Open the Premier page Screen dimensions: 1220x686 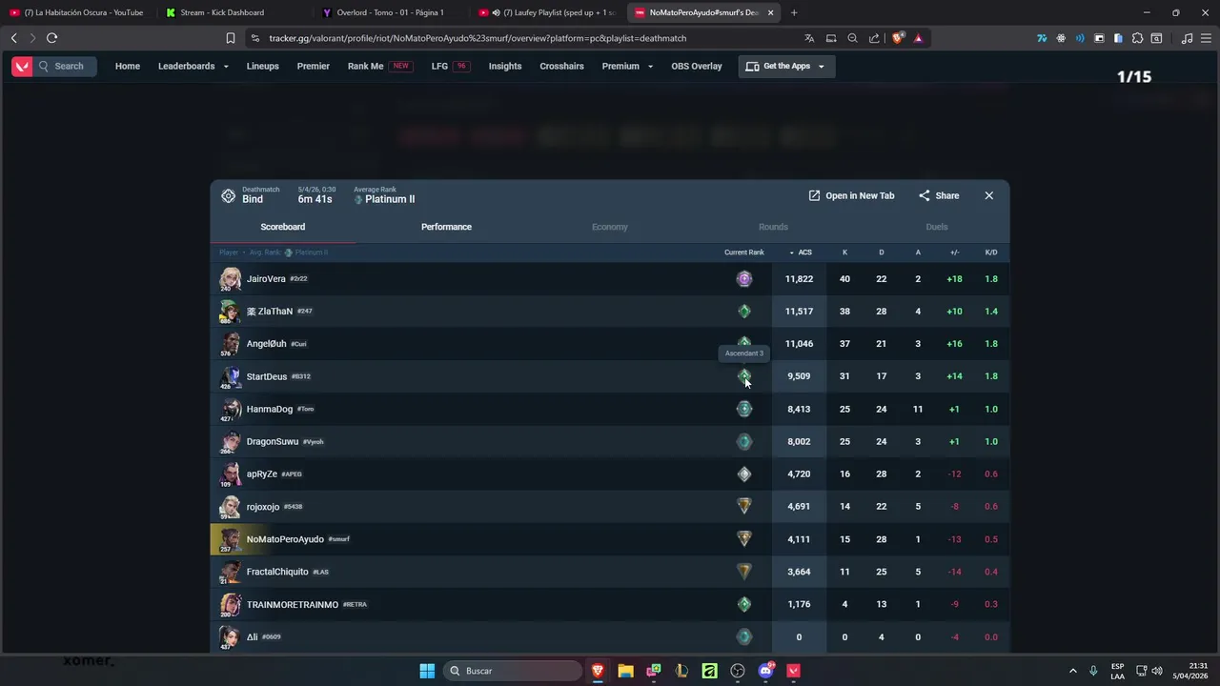314,66
